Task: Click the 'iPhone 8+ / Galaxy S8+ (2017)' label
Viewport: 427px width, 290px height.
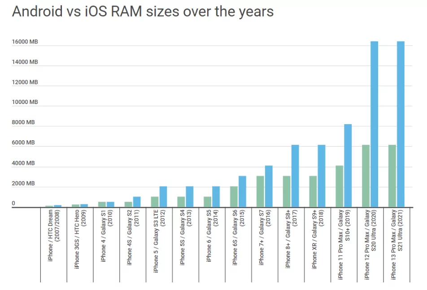Action: pos(292,239)
